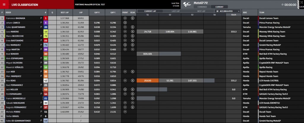Click Joan Mir's front tyre M icon
Image resolution: width=304 pixels, height=123 pixels.
pyautogui.click(x=125, y=72)
